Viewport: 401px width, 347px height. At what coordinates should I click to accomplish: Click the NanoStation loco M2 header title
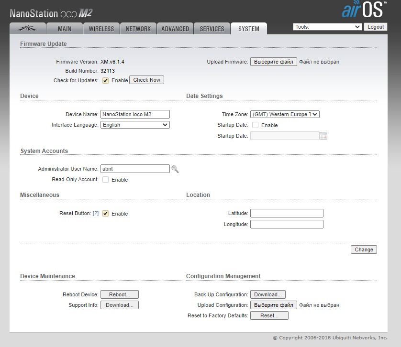(x=51, y=13)
